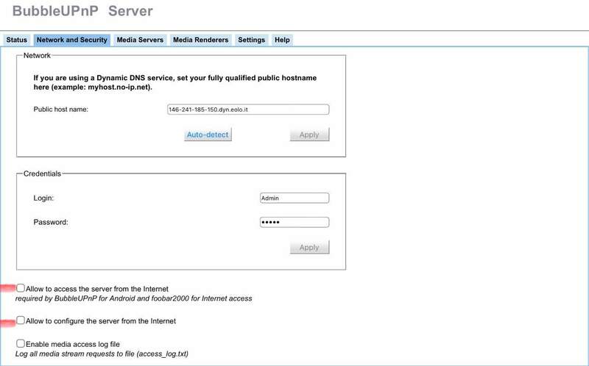Enable access to the server from Internet
Screen dimensions: 589x366
(21, 289)
